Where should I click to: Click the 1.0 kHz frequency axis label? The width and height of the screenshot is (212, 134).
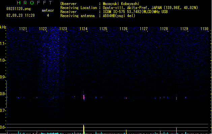point(3,60)
